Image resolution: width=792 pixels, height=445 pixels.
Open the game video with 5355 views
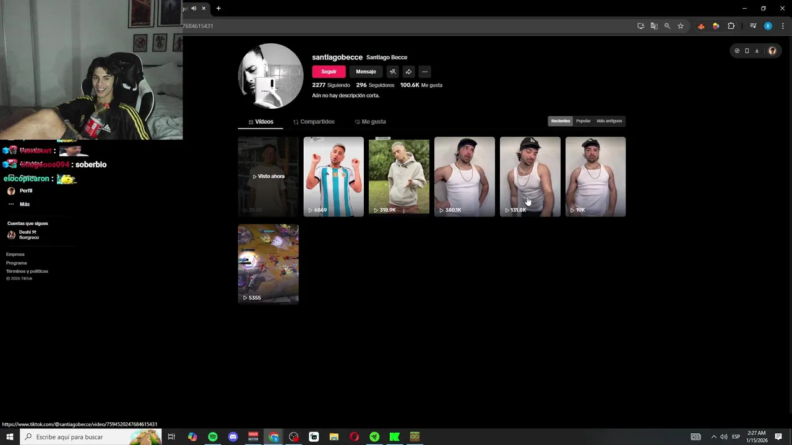click(x=268, y=264)
